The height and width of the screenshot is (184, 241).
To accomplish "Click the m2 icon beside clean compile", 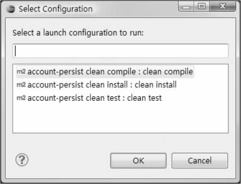I will point(21,71).
